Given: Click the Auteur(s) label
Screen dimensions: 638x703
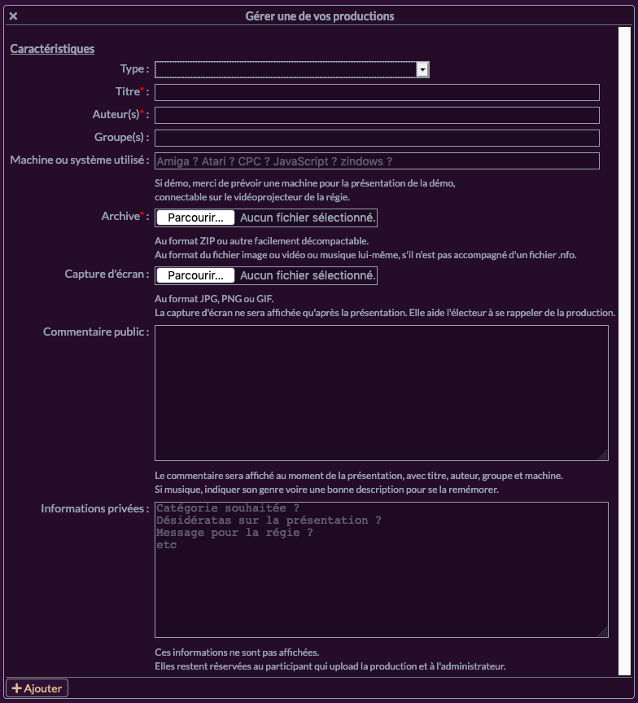Looking at the screenshot, I should click(120, 114).
